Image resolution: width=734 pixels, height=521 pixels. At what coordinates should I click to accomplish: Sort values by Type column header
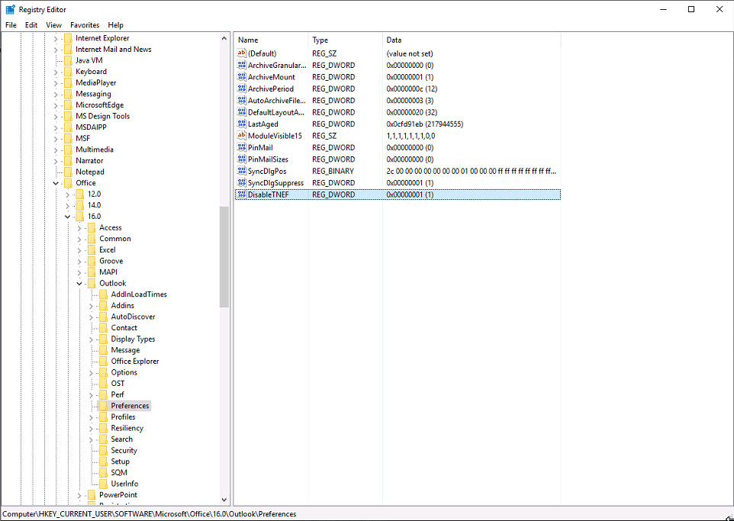[346, 40]
